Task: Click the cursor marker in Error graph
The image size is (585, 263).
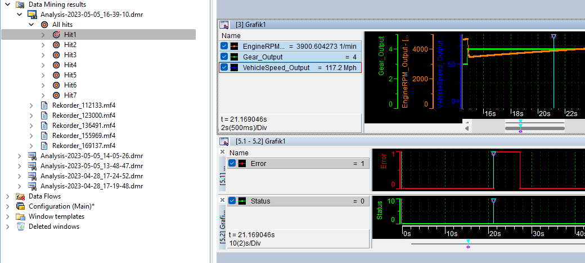Action: point(494,154)
